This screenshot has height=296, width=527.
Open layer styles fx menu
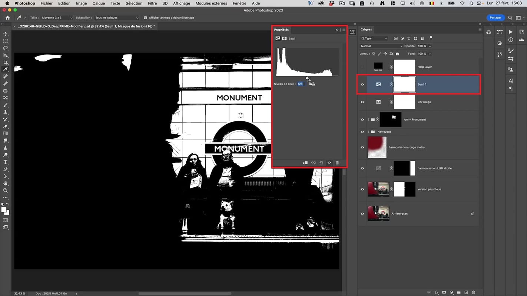click(x=437, y=292)
